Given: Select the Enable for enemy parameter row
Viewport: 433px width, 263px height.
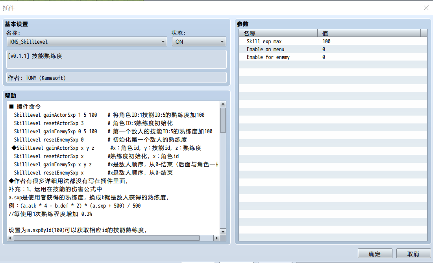Looking at the screenshot, I should (333, 57).
